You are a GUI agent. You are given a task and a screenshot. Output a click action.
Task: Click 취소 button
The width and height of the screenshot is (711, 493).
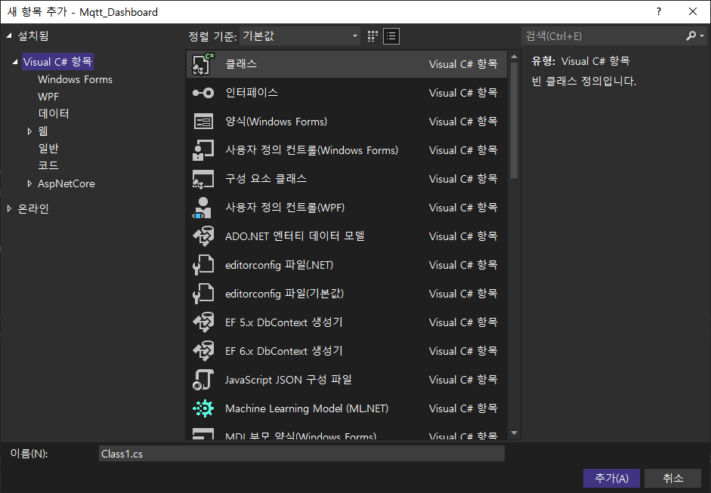pyautogui.click(x=673, y=478)
